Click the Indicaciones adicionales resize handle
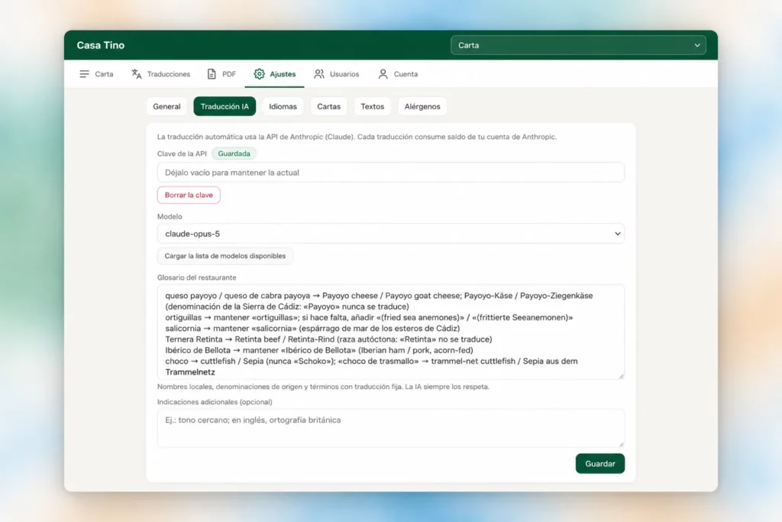This screenshot has height=522, width=782. 621,443
